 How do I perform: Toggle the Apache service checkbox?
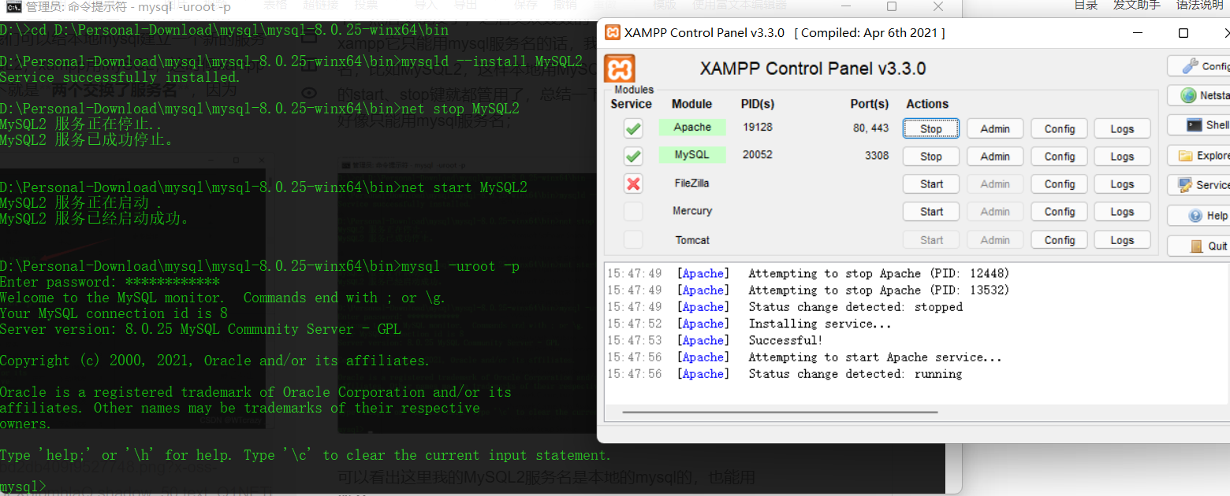[633, 128]
